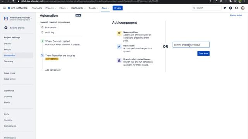Click the Transition issue action icon
This screenshot has width=248, height=139.
(x=42, y=56)
